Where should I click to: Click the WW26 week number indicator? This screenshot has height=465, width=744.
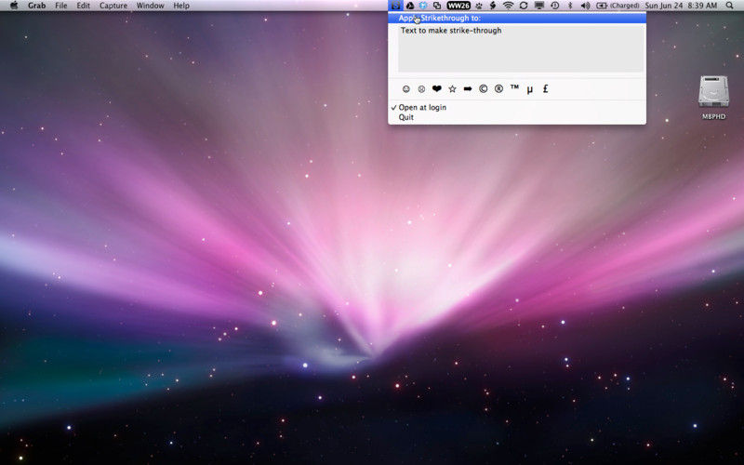458,6
